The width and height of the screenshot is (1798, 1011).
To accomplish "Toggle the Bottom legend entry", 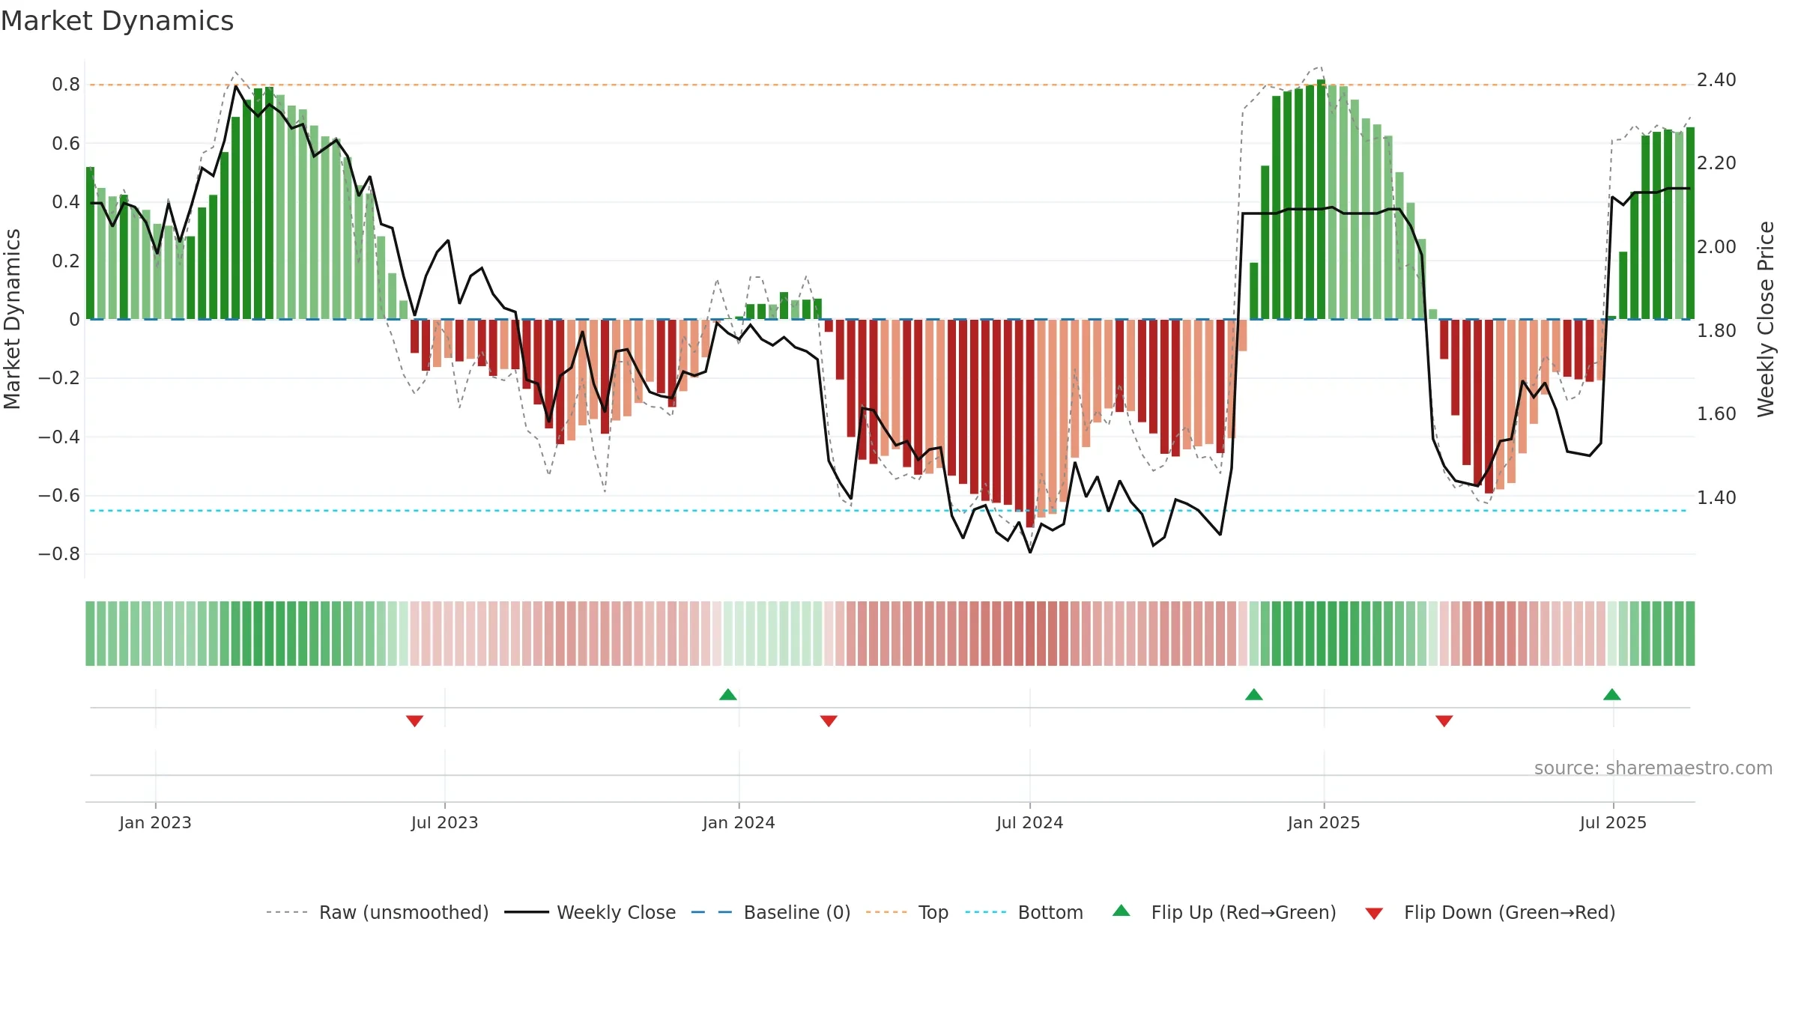I will [1024, 912].
